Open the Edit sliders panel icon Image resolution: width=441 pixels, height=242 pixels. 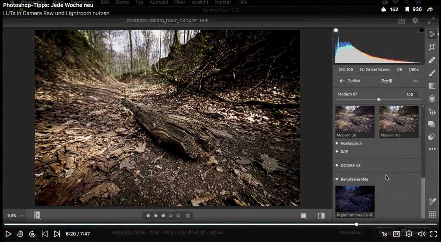432,34
